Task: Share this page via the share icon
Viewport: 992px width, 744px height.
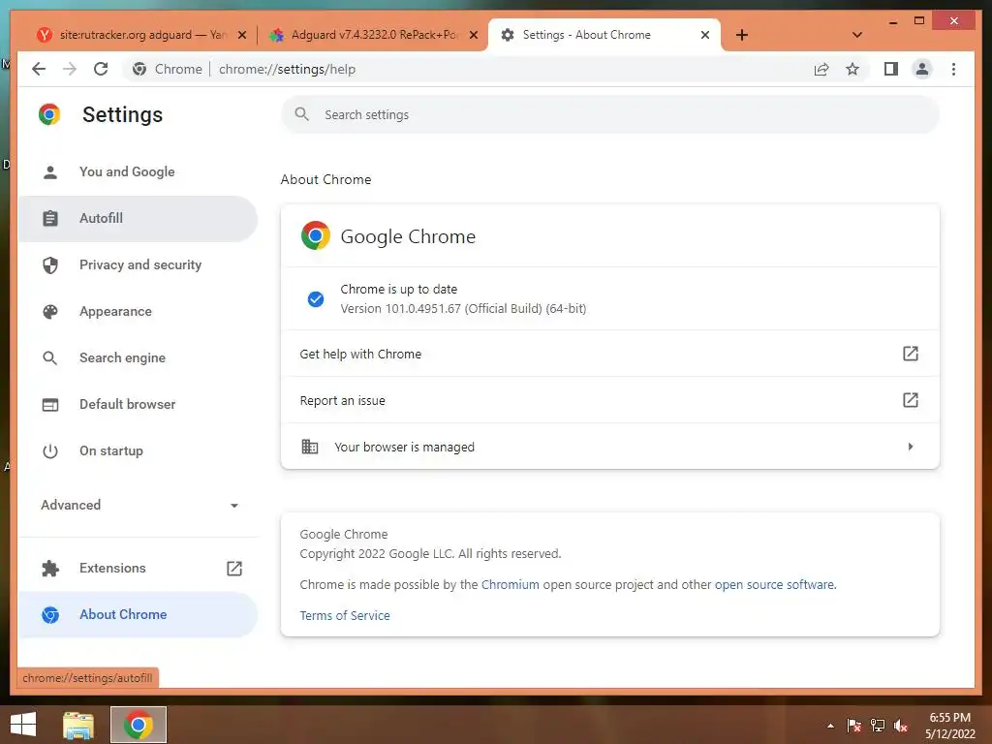Action: coord(821,69)
